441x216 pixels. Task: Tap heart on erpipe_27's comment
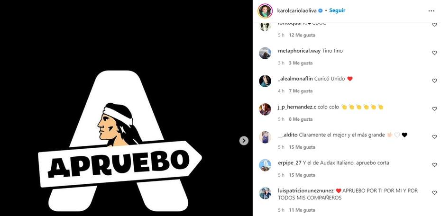pos(434,165)
